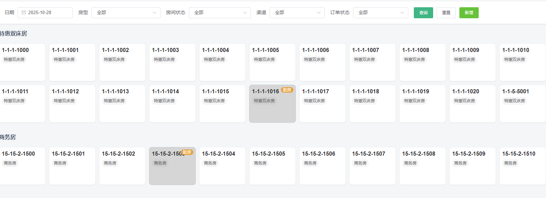The image size is (546, 198).
Task: Click the calendar icon in date field
Action: click(24, 13)
